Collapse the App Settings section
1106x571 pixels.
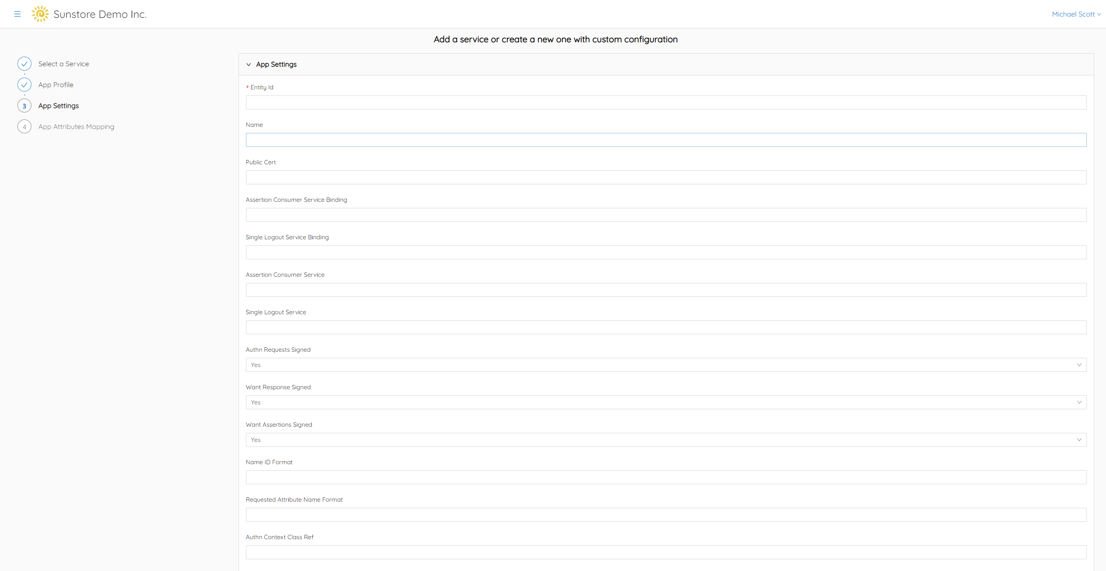point(249,65)
